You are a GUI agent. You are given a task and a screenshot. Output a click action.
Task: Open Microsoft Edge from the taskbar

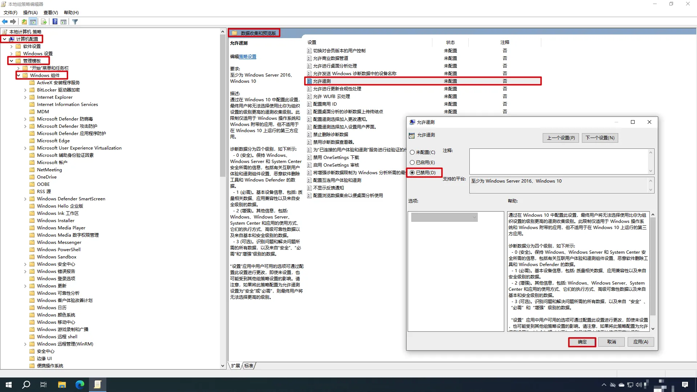click(80, 385)
